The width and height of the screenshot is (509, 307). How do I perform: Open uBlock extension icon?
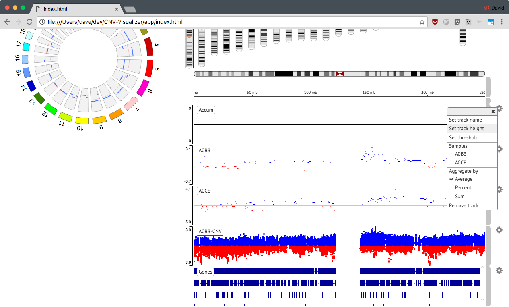tap(435, 22)
